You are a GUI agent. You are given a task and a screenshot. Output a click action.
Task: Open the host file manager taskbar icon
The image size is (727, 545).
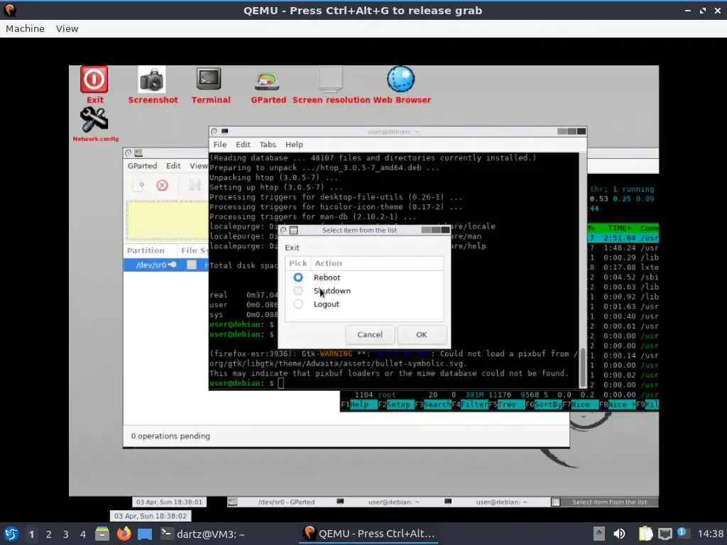coord(102,534)
